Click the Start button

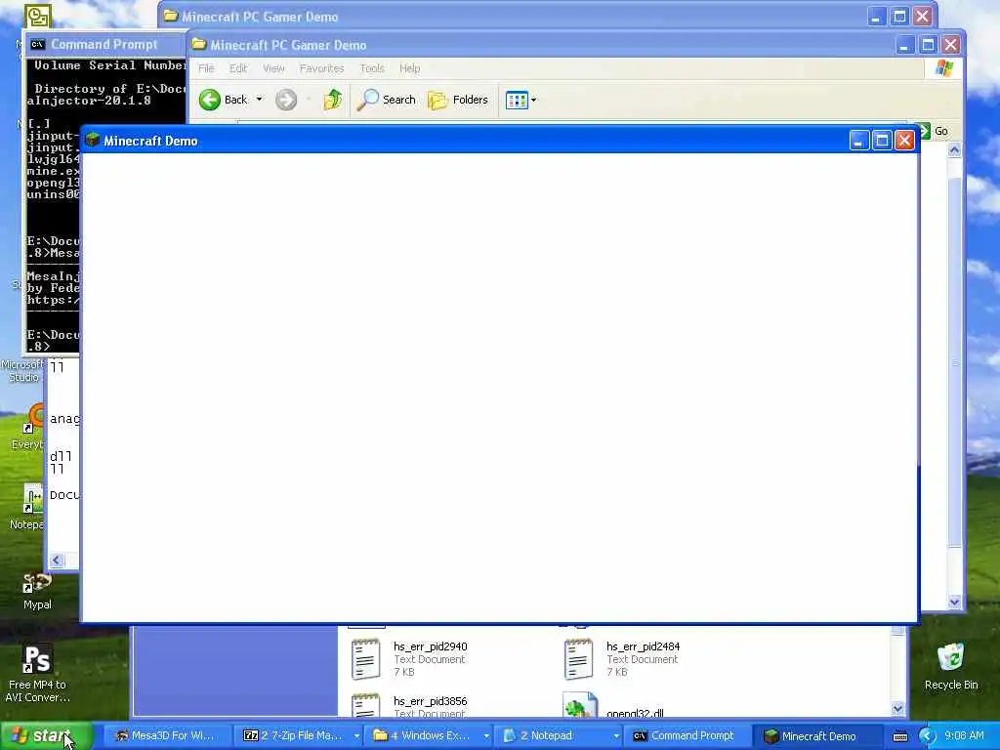coord(45,736)
